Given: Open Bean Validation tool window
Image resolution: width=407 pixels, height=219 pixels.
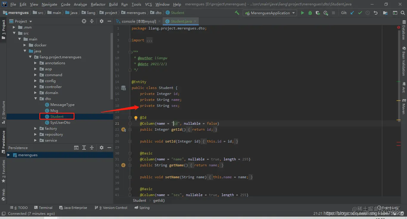Looking at the screenshot, I should click(404, 61).
